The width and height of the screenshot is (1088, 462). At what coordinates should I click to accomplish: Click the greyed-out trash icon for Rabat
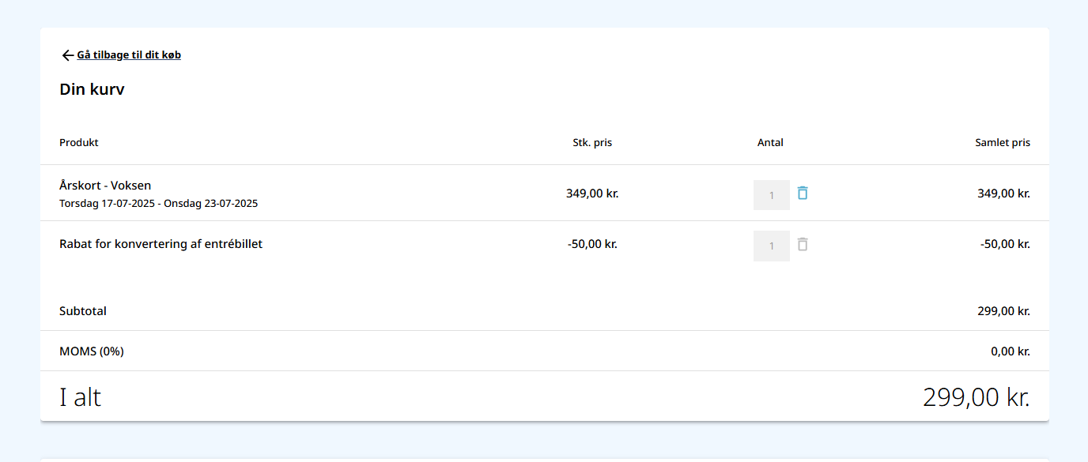(803, 244)
